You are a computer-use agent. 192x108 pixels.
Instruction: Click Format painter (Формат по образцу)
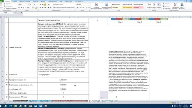point(10,8)
